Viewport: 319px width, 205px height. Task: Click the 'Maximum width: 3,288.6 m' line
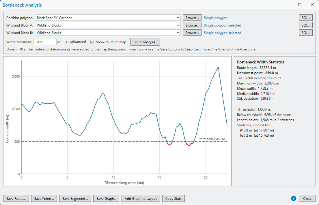(258, 83)
